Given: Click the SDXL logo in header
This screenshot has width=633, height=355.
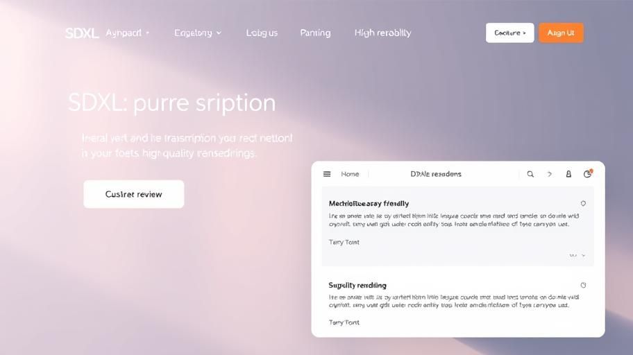Looking at the screenshot, I should 81,33.
